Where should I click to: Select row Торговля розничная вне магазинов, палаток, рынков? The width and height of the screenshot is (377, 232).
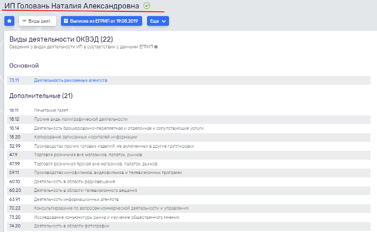(189, 155)
